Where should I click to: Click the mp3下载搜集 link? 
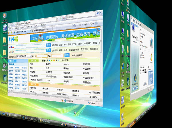[x=95, y=93]
